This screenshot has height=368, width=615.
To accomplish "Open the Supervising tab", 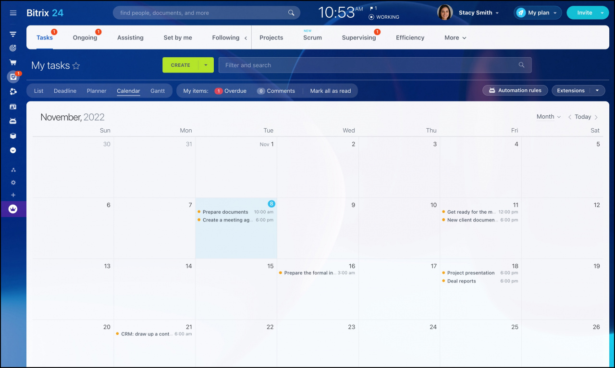I will pyautogui.click(x=359, y=37).
